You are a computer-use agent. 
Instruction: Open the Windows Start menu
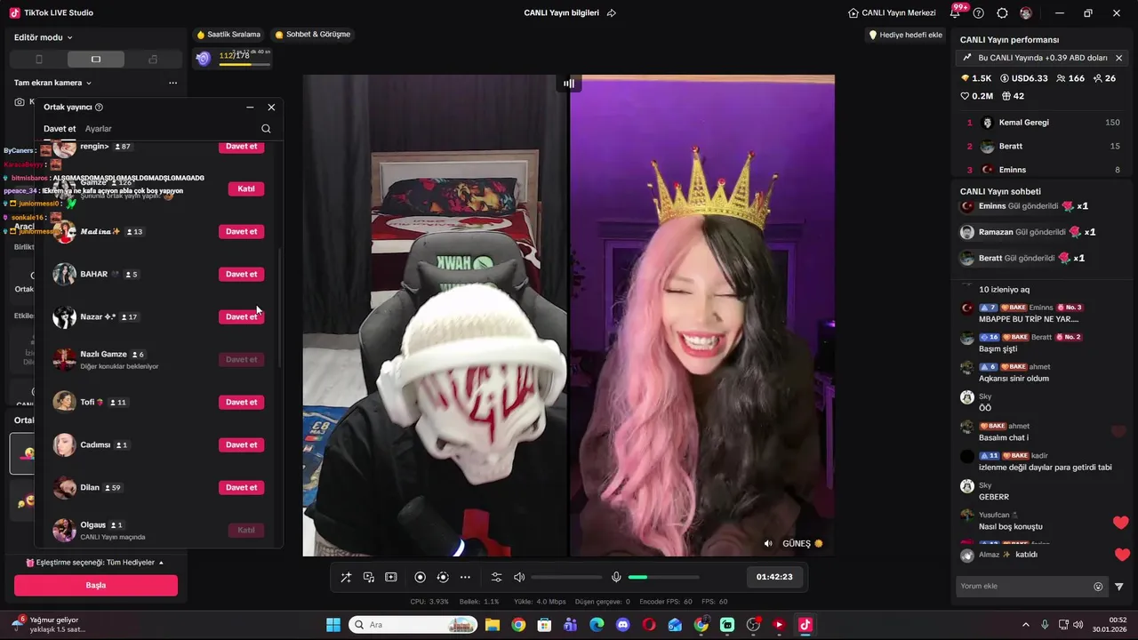(333, 625)
